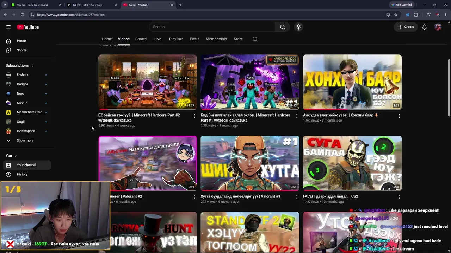This screenshot has height=253, width=451.
Task: Open options menu for Valorant #1 video
Action: tap(297, 197)
